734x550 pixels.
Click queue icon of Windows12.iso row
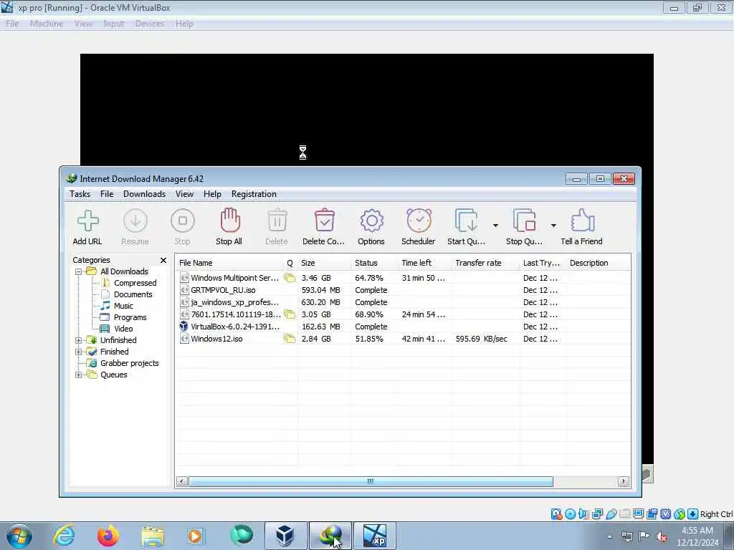290,339
